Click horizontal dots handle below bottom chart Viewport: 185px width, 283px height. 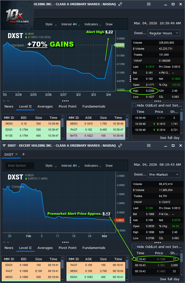point(65,242)
